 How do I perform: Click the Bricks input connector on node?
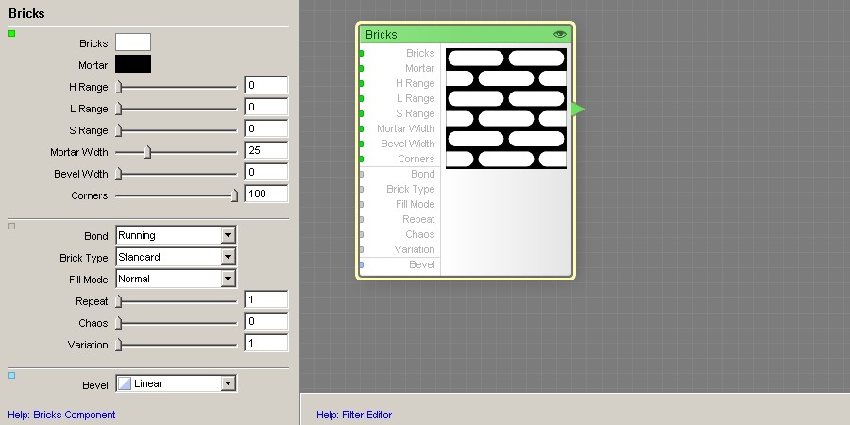click(362, 54)
